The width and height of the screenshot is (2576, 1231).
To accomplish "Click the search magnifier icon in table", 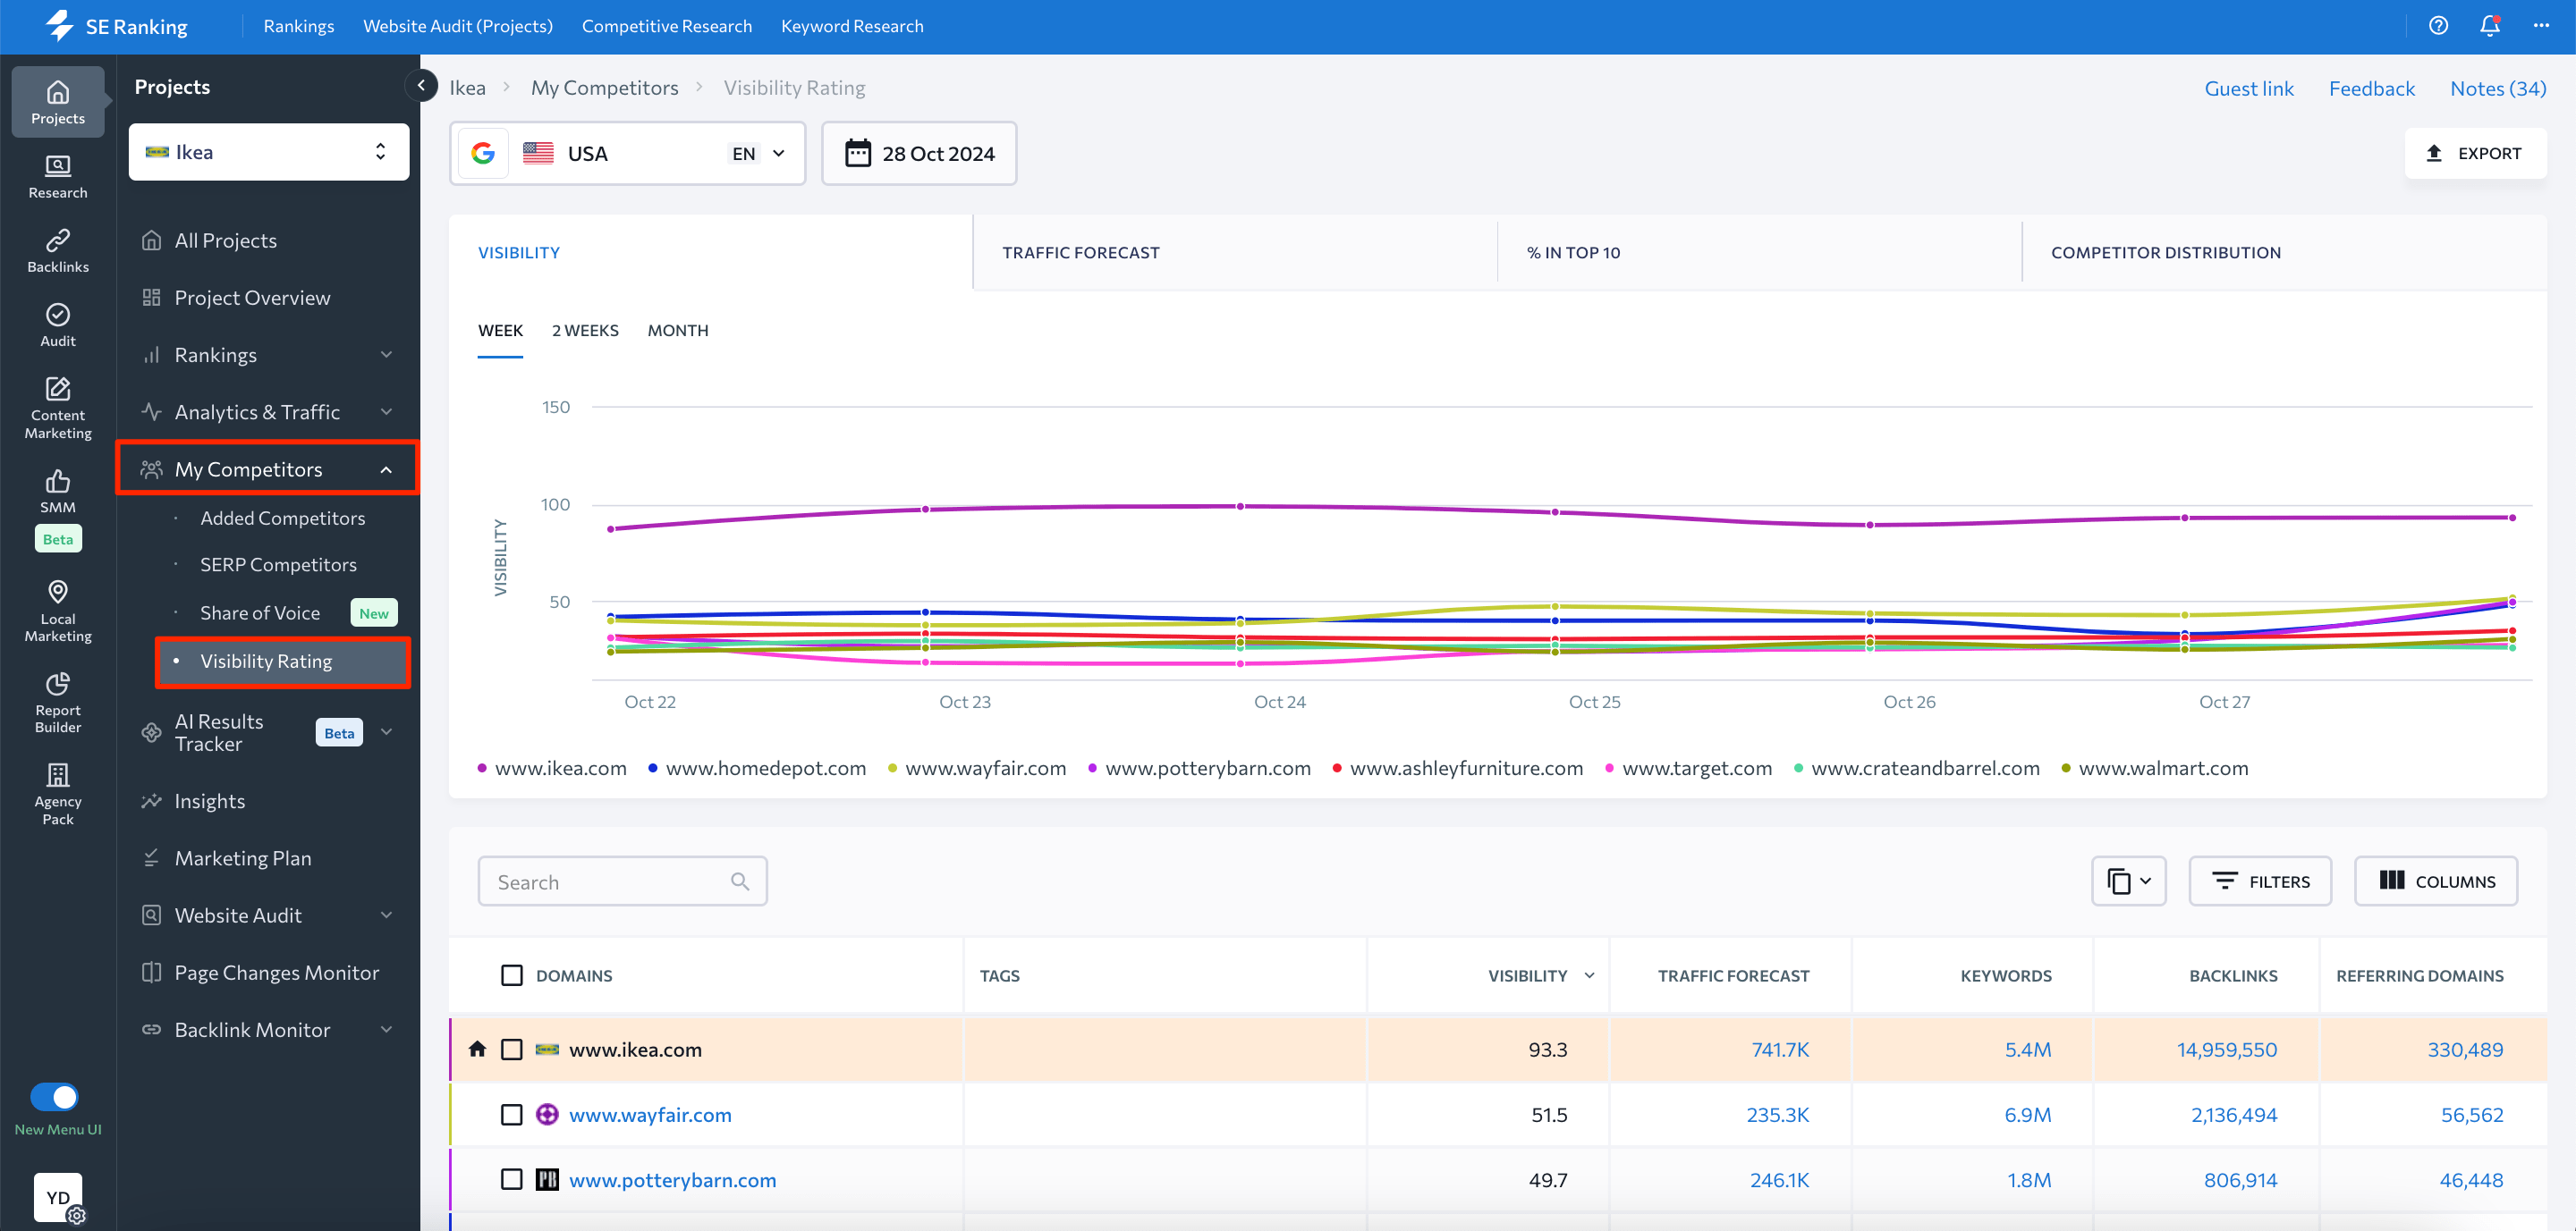I will (x=740, y=881).
